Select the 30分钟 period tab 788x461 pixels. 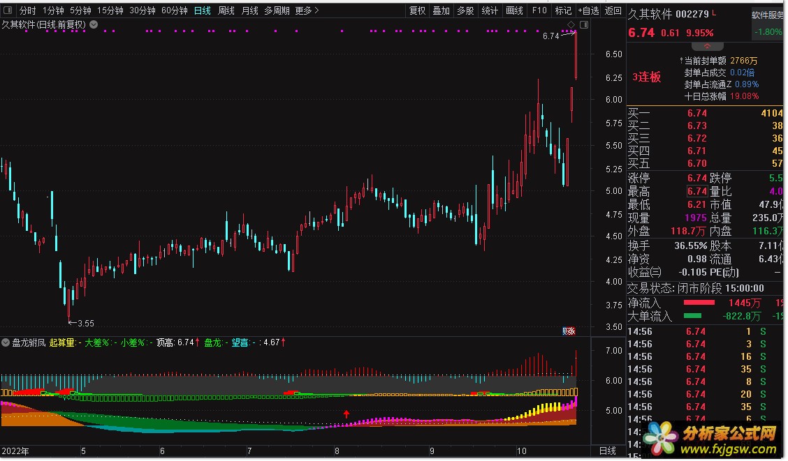coord(143,10)
